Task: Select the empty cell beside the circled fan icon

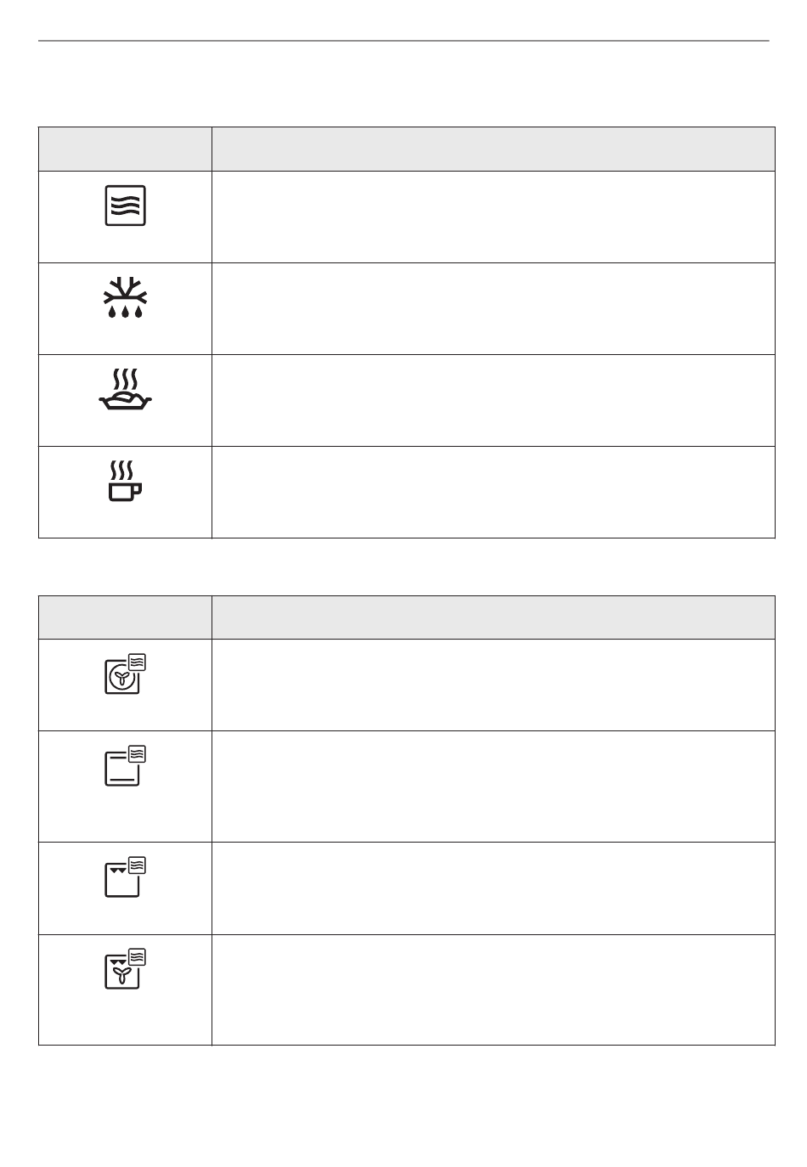Action: 494,685
